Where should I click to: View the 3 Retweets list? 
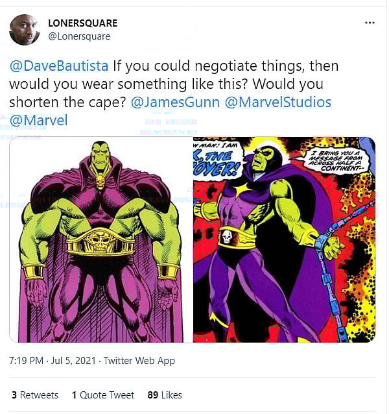[x=35, y=395]
